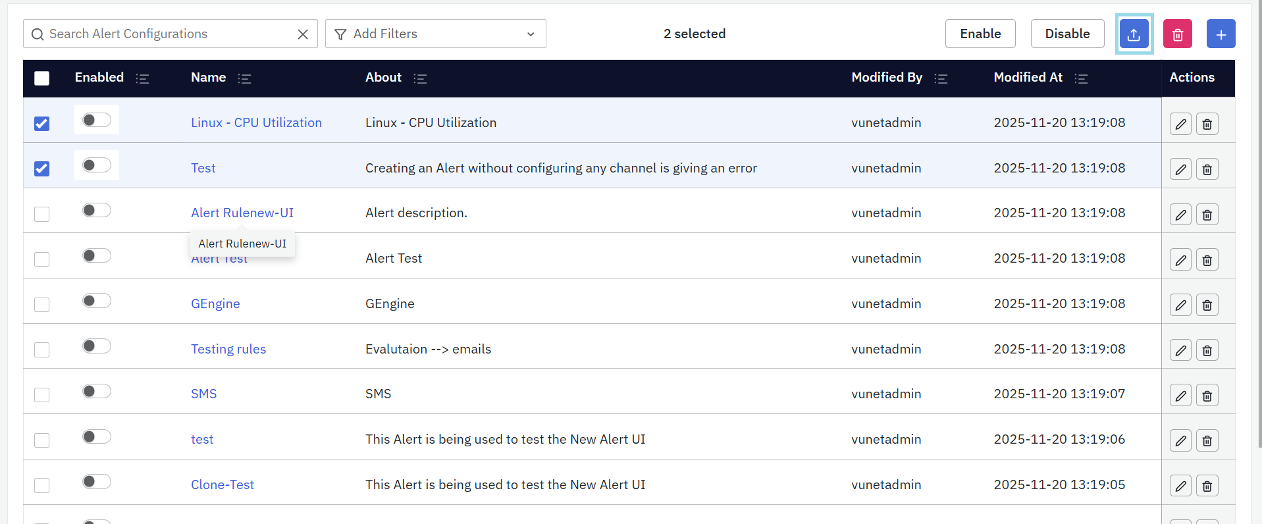Clear the search box with the X icon
1262x524 pixels.
(x=303, y=34)
